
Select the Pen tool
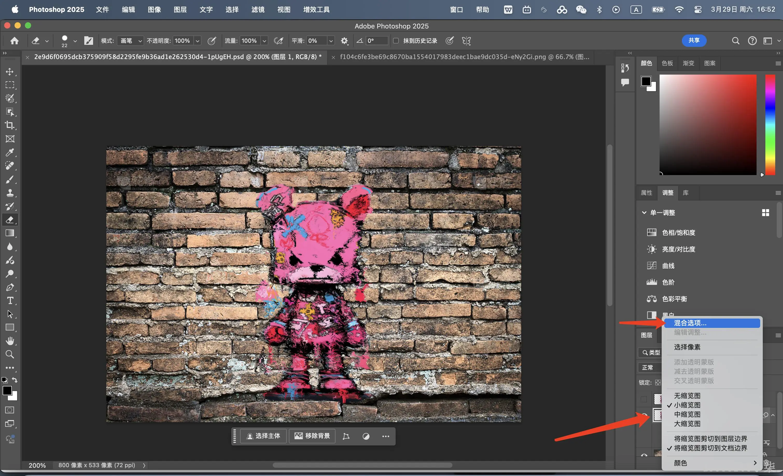coord(10,287)
